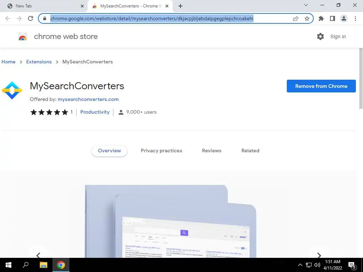This screenshot has width=363, height=272.
Task: Click the taskbar clock and date
Action: (333, 265)
